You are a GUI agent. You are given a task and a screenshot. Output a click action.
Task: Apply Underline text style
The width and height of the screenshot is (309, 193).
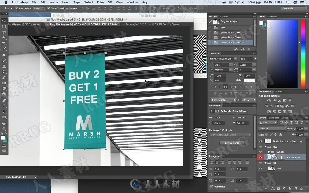pos(246,87)
